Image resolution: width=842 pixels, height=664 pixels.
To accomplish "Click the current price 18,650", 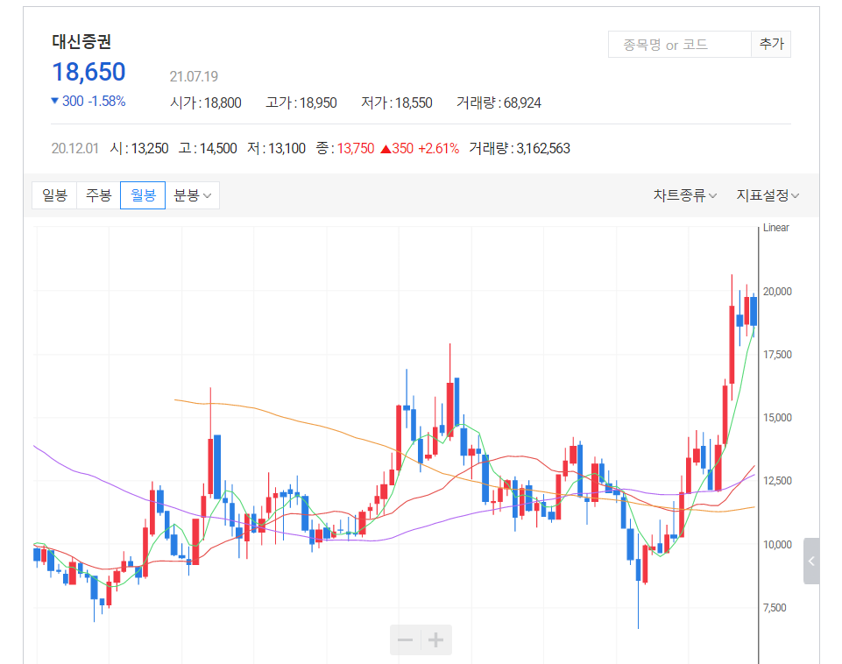I will 88,72.
